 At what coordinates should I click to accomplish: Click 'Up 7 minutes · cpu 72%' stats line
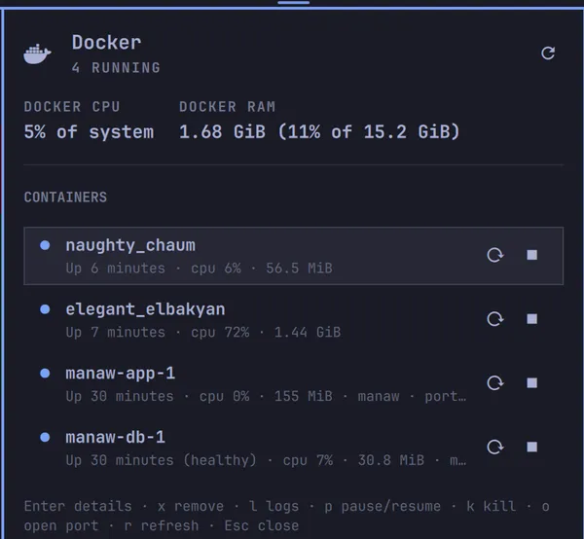[x=203, y=333]
